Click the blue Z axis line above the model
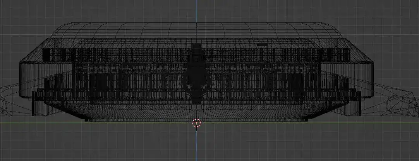The image size is (419, 161). 196,12
